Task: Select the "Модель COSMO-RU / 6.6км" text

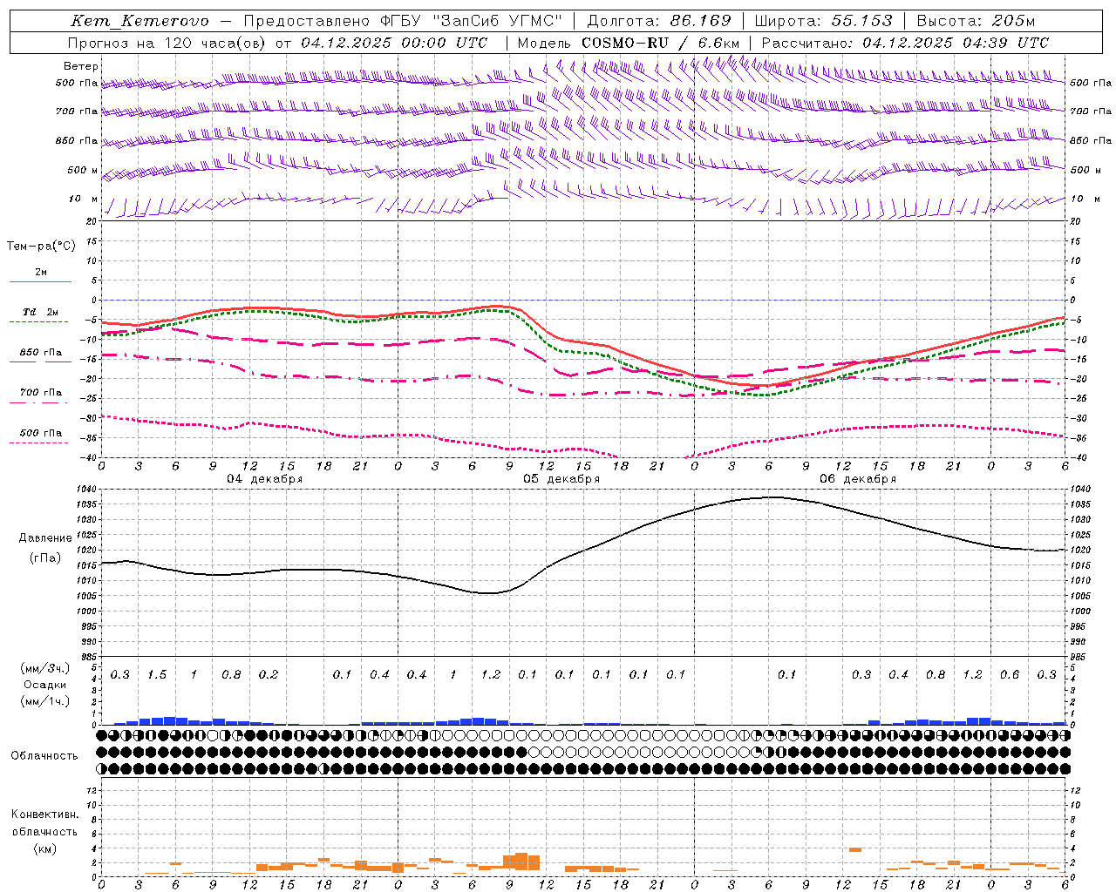Action: click(x=628, y=43)
